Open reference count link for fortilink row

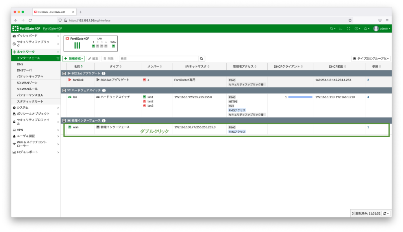pos(368,80)
